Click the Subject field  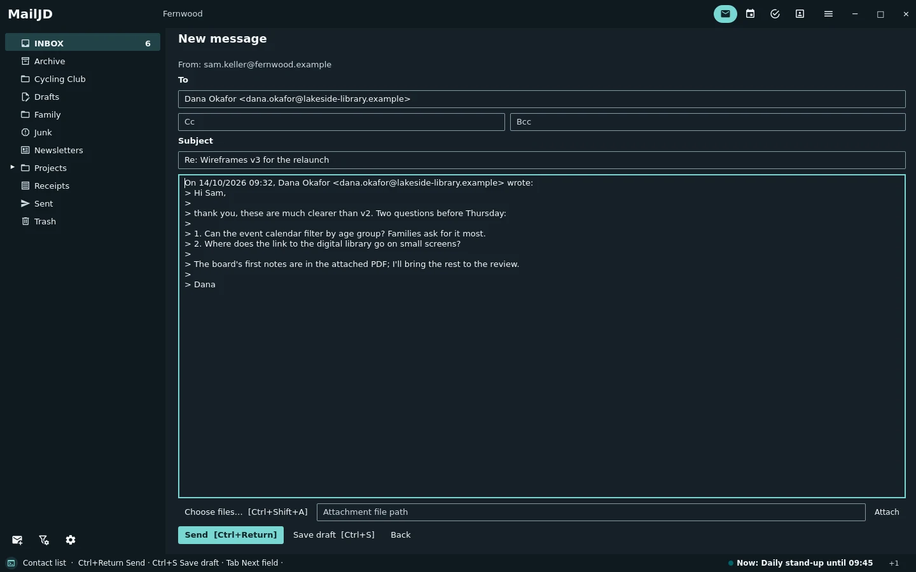(x=542, y=160)
